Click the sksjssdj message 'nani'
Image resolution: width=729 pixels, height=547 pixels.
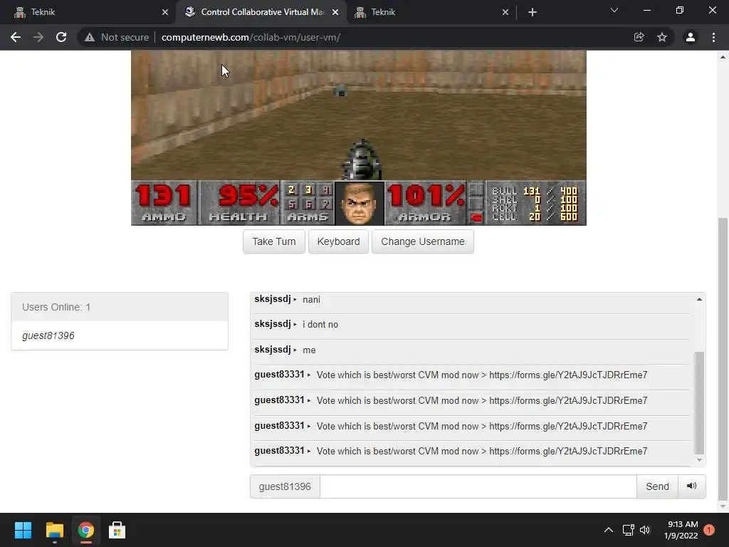point(312,300)
